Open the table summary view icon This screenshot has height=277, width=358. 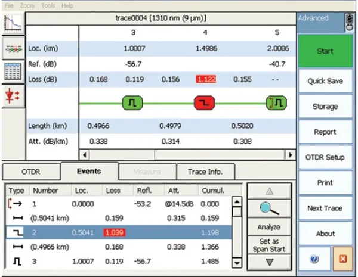11,72
